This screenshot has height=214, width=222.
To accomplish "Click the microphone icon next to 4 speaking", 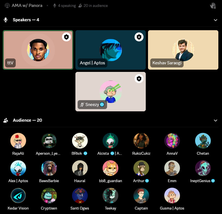I will tap(54, 6).
